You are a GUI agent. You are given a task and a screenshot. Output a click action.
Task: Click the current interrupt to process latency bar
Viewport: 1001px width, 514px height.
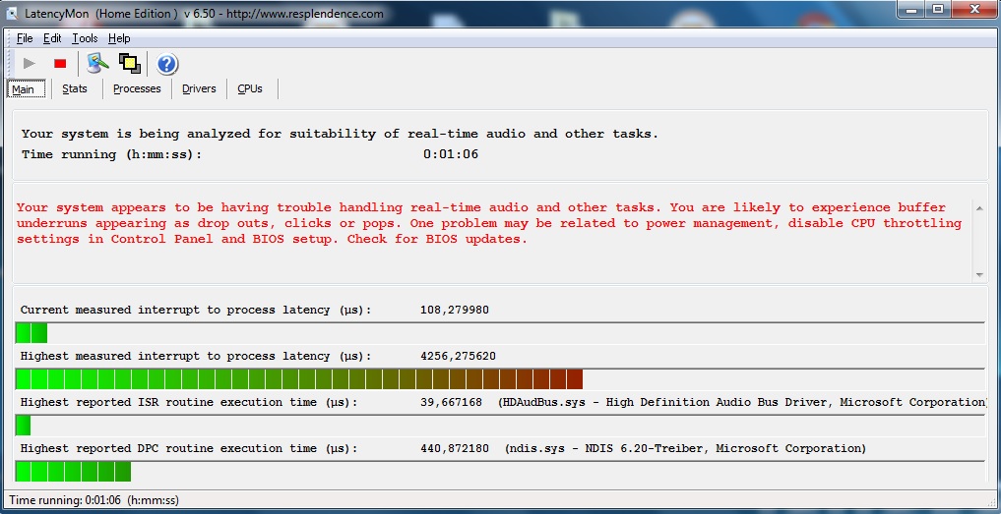tap(500, 333)
